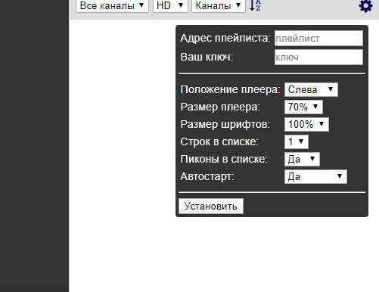
Task: Click the Размер шрифтов label
Action: click(225, 124)
